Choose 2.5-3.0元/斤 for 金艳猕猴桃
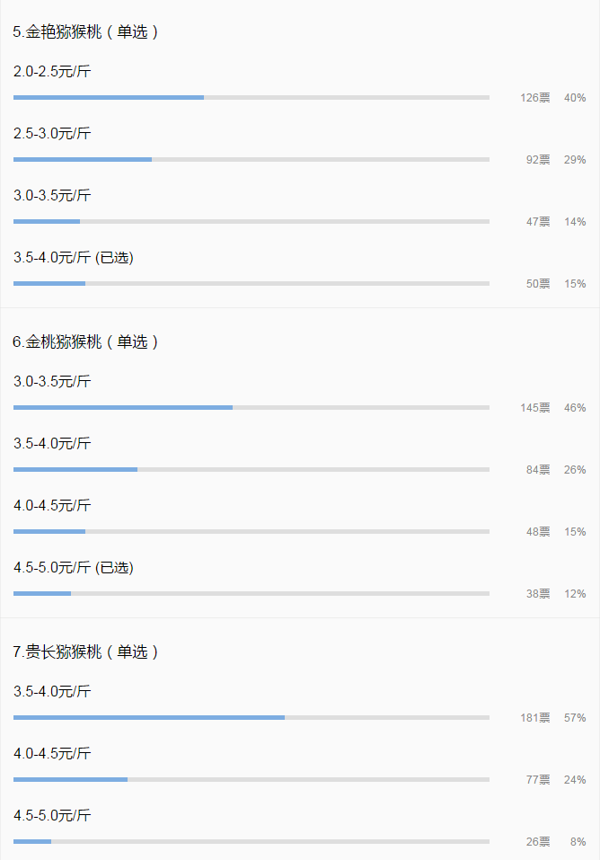The height and width of the screenshot is (860, 600). pos(52,133)
